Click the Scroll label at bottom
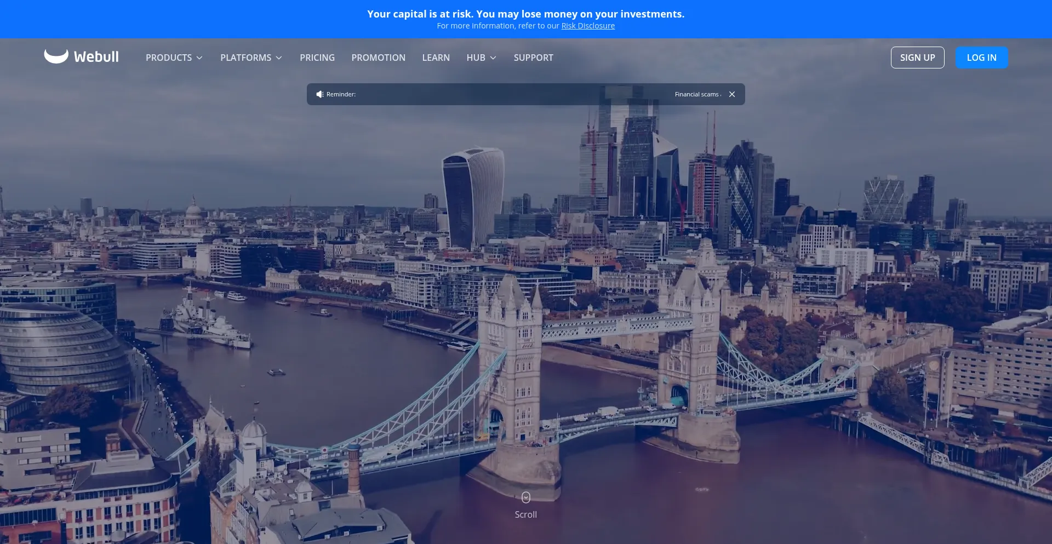Screen dimensions: 1052x544 pos(525,514)
